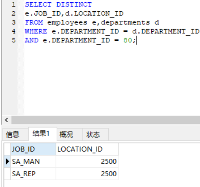Place cursor on DISTINCT keyword

point(74,4)
